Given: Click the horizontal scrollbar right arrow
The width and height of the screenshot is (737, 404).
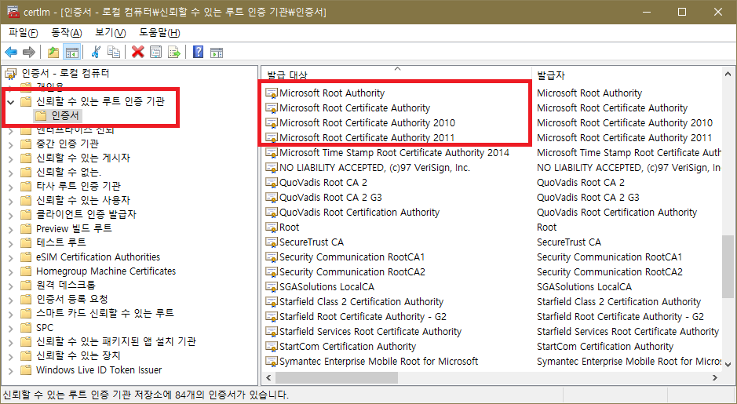Looking at the screenshot, I should (x=715, y=377).
